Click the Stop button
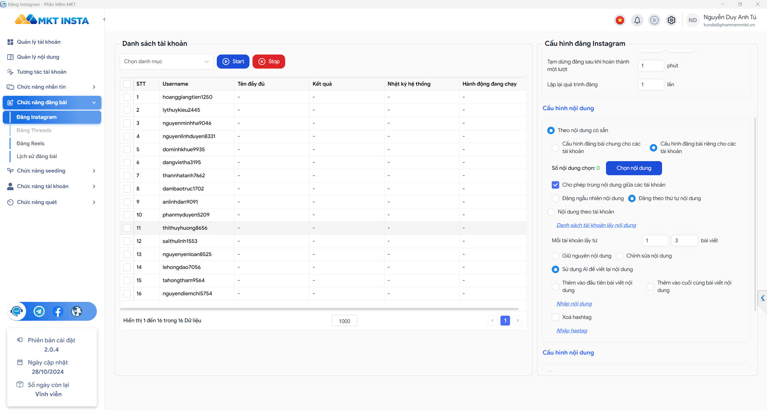The image size is (767, 410). click(x=269, y=61)
